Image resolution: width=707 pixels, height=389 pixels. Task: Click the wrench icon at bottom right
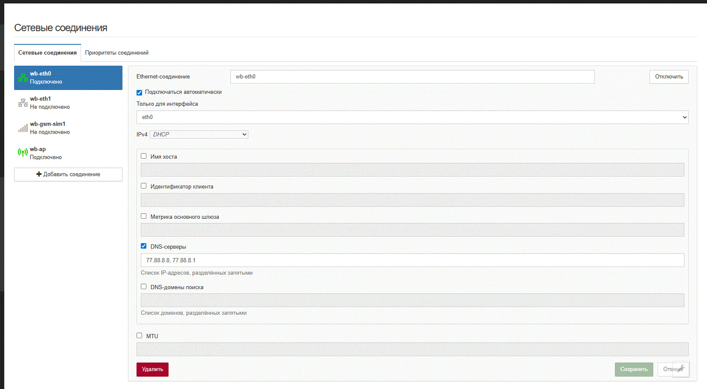pyautogui.click(x=681, y=369)
